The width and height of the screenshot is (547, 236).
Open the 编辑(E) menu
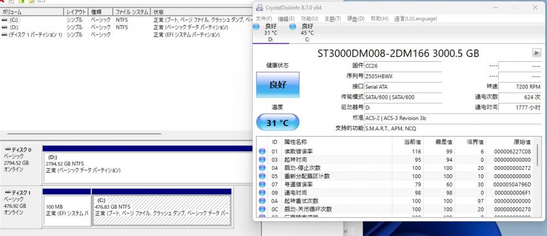point(286,19)
